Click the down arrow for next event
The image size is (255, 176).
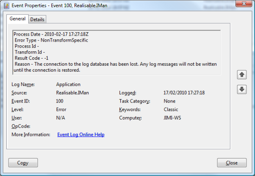tap(242, 89)
